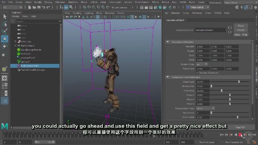This screenshot has height=145, width=258.
Task: Select the Lasso tool
Action: click(x=5, y=24)
